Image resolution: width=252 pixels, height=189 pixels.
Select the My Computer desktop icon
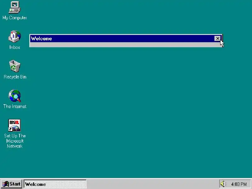click(x=14, y=7)
